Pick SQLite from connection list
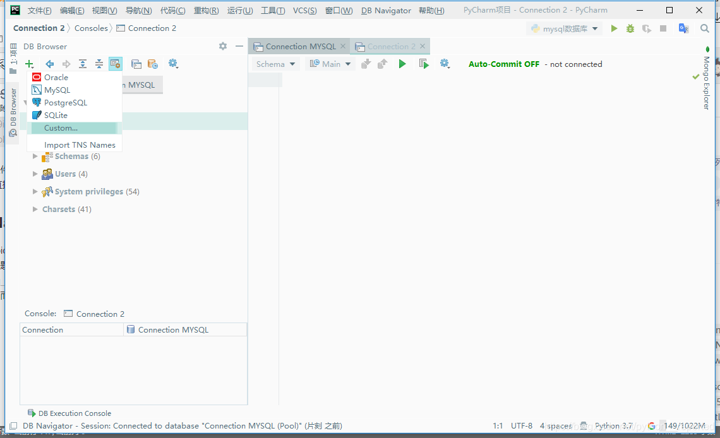Viewport: 720px width, 438px height. [75, 115]
